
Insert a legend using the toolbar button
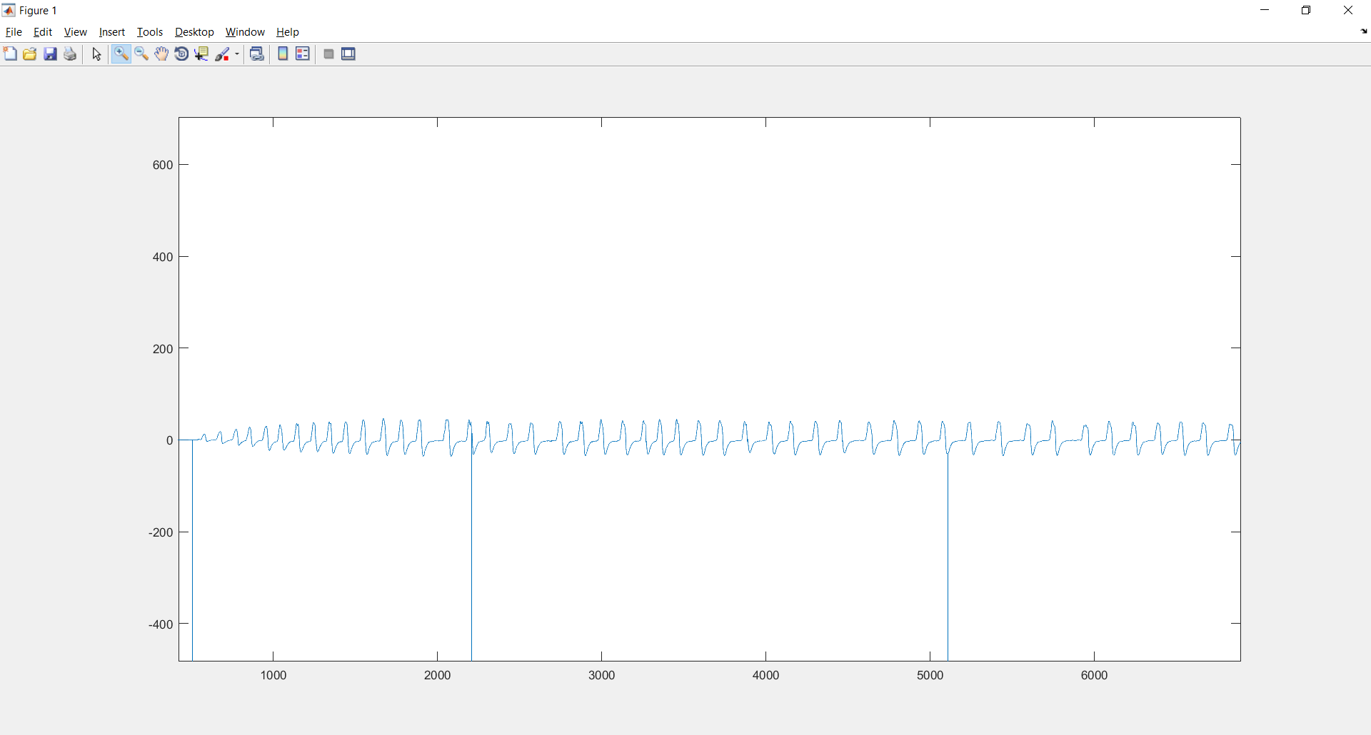pyautogui.click(x=303, y=54)
